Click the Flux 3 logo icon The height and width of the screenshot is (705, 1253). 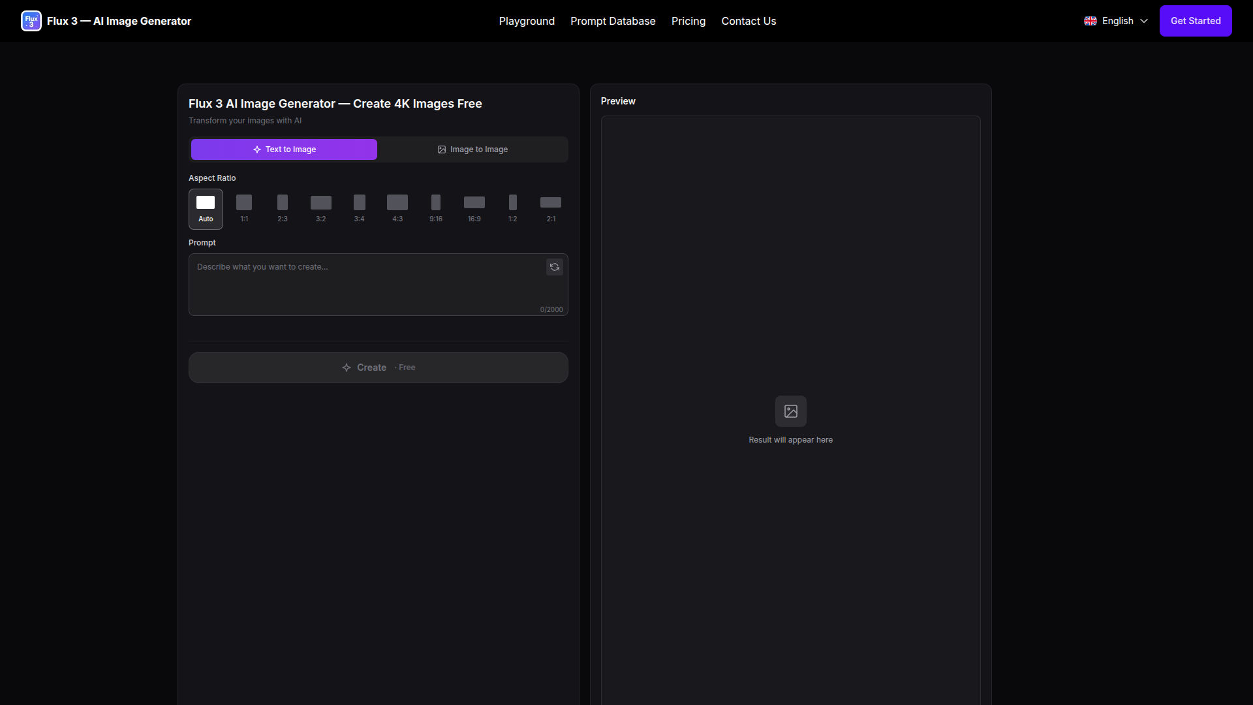click(31, 21)
